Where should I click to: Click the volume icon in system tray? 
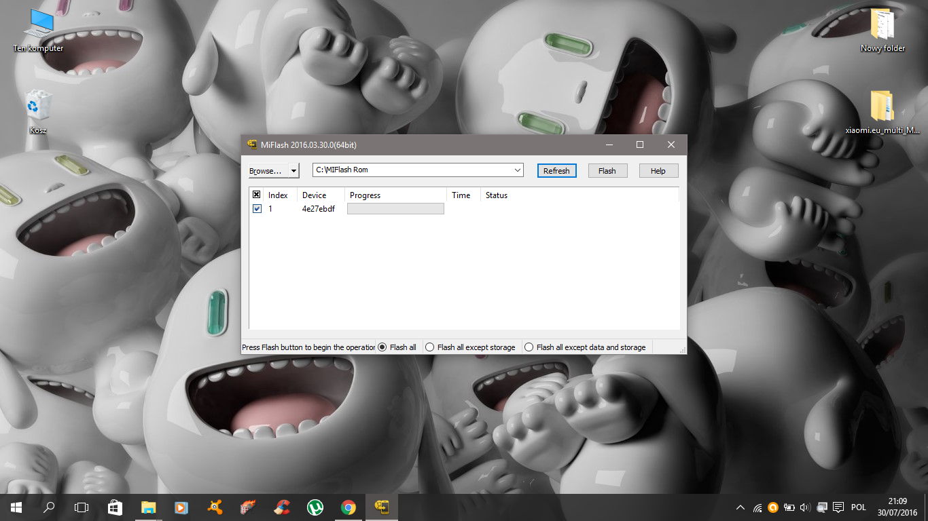(x=805, y=507)
